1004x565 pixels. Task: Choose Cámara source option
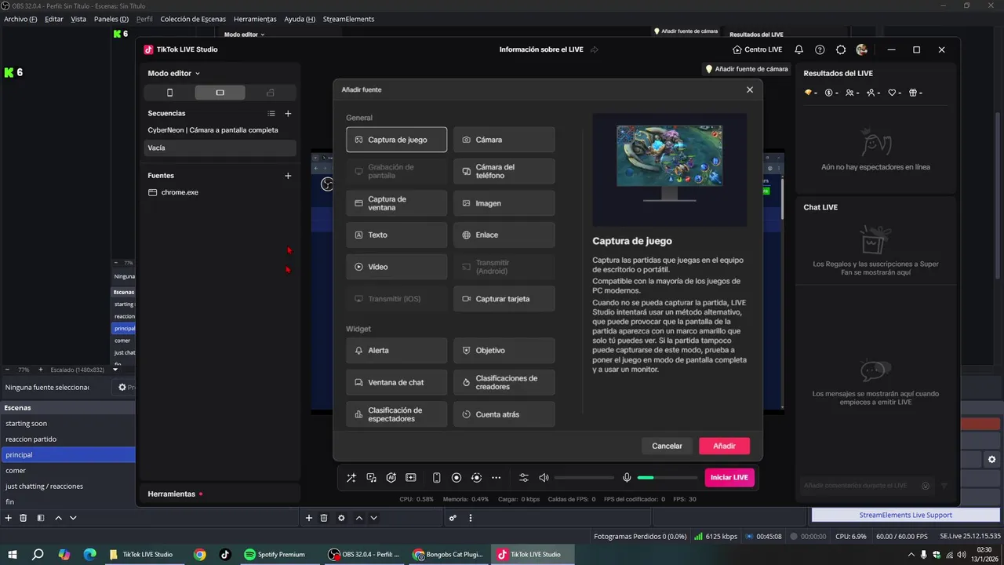[x=504, y=140]
